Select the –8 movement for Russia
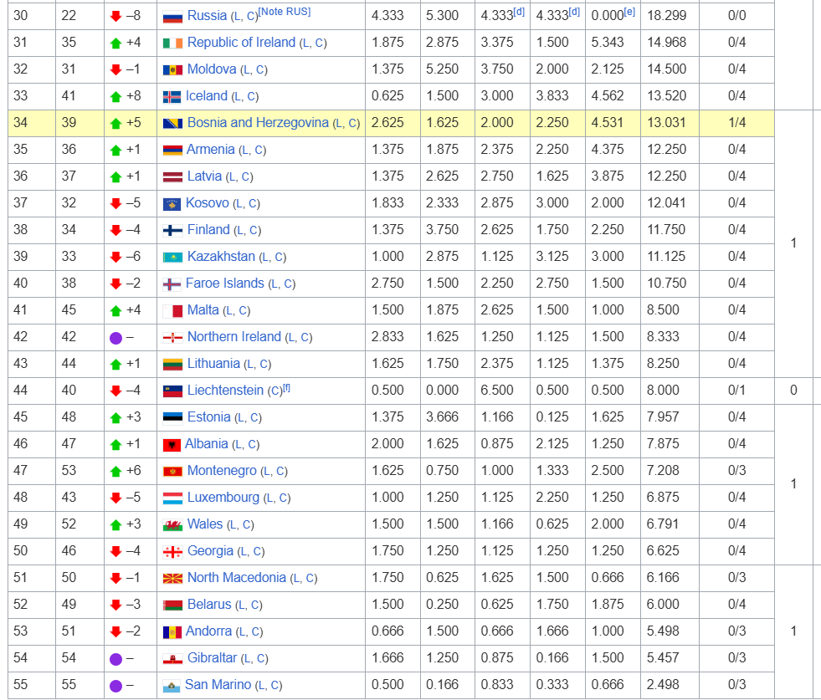821x700 pixels. 133,16
